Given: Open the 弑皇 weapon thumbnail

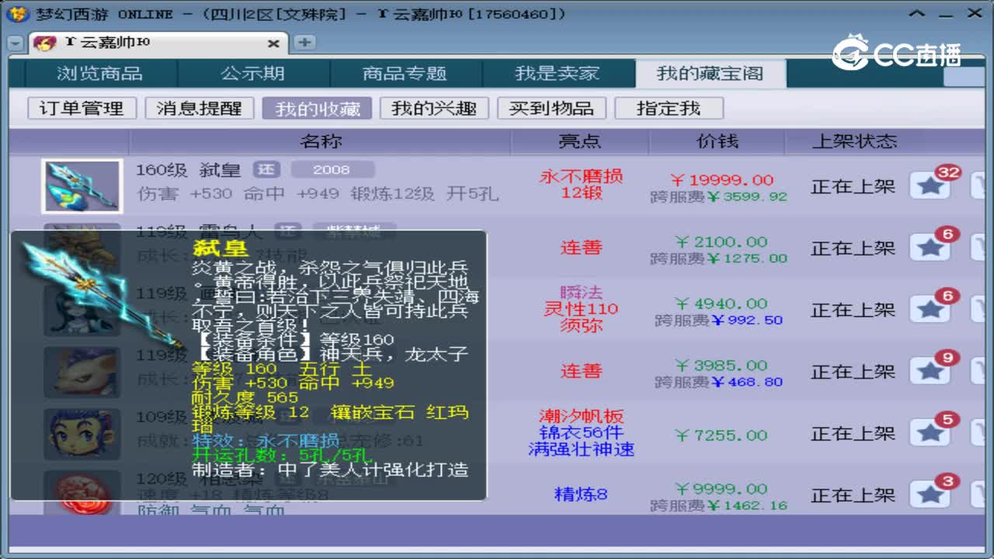Looking at the screenshot, I should 82,186.
